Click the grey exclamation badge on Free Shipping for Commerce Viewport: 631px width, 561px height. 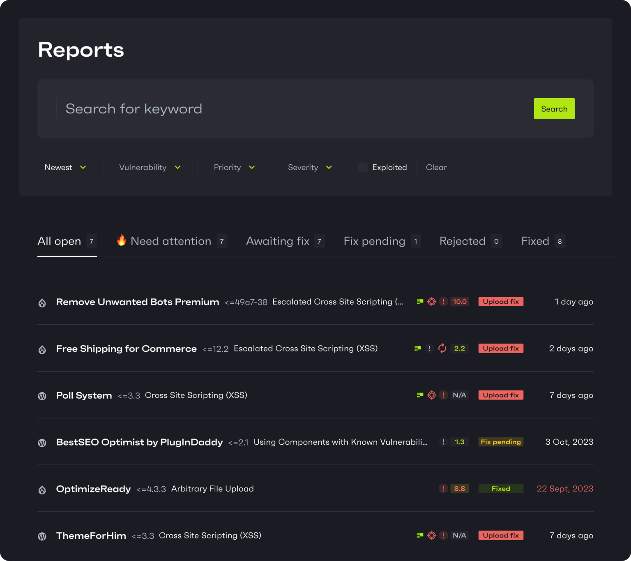[430, 348]
